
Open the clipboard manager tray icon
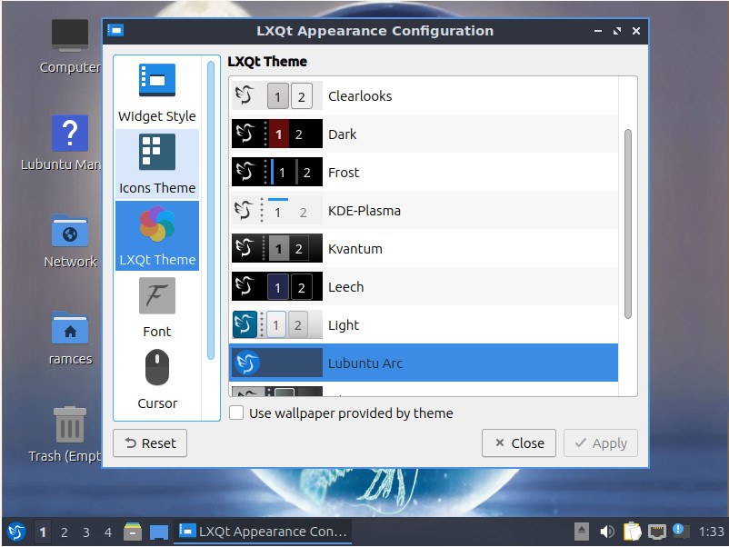tap(631, 532)
